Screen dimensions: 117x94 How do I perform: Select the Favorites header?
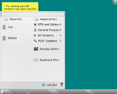point(13,19)
